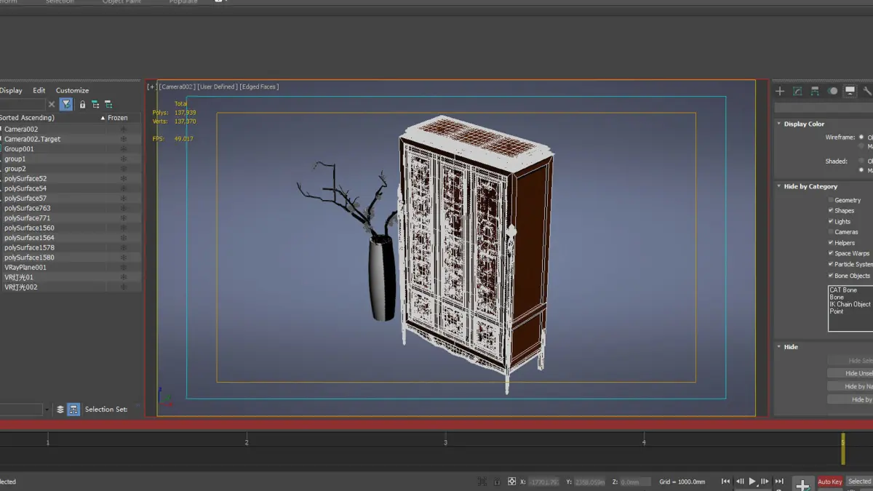Open the Customize menu in scene explorer
The height and width of the screenshot is (491, 873).
point(72,90)
